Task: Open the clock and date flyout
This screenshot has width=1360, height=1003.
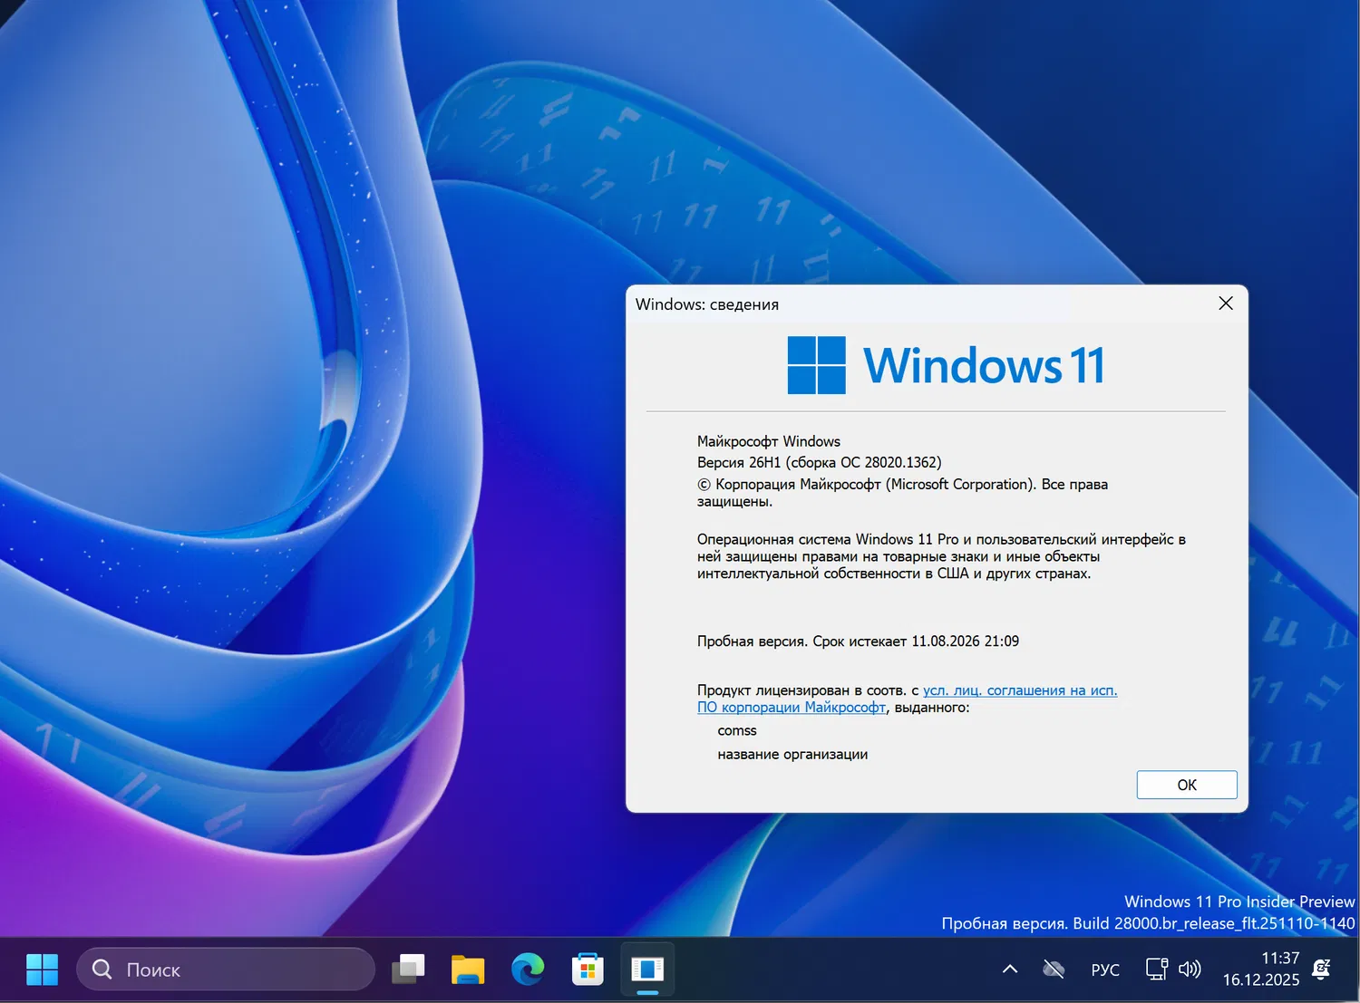Action: pos(1261,969)
